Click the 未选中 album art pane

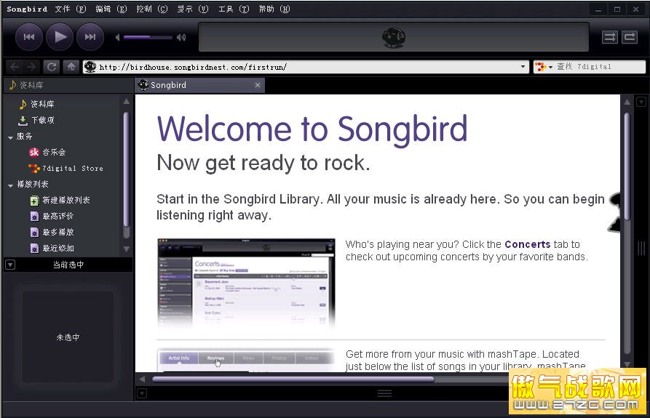(68, 337)
